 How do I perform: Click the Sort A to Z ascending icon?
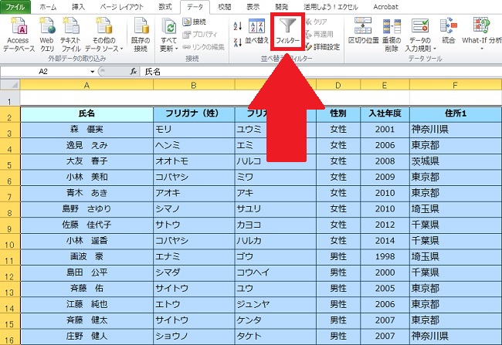click(238, 24)
